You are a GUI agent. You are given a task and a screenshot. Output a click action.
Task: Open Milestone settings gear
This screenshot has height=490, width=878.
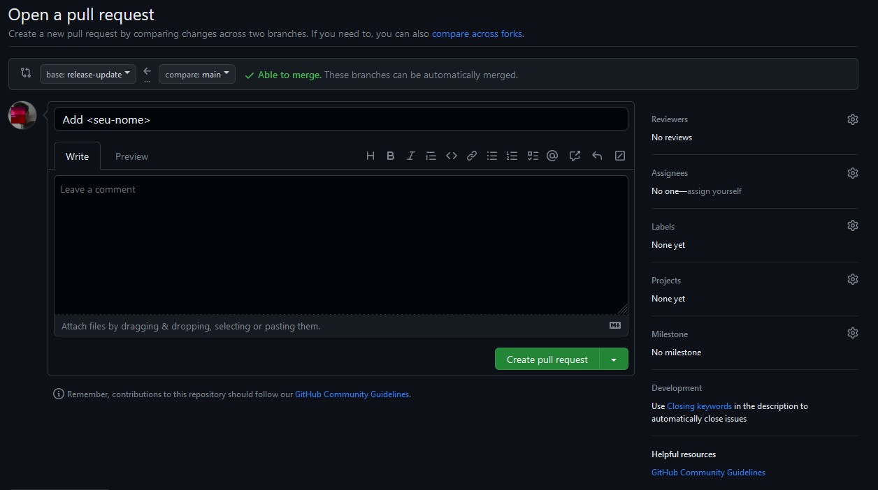(x=852, y=333)
